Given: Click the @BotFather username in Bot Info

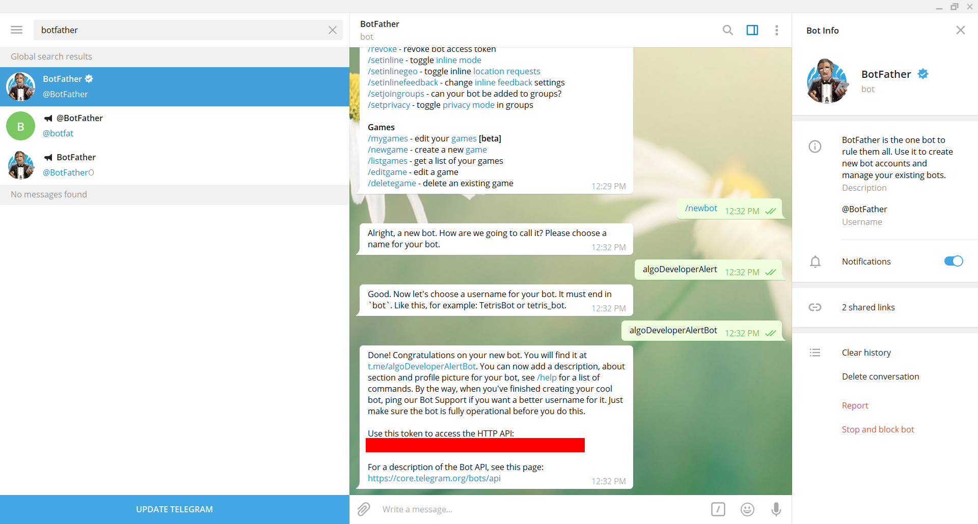Looking at the screenshot, I should coord(864,209).
